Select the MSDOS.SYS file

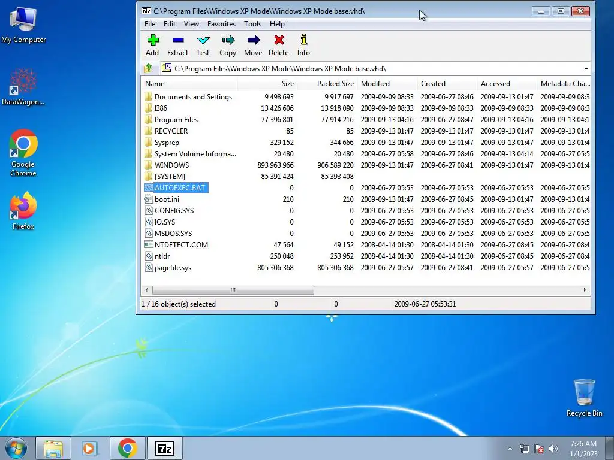pyautogui.click(x=168, y=234)
